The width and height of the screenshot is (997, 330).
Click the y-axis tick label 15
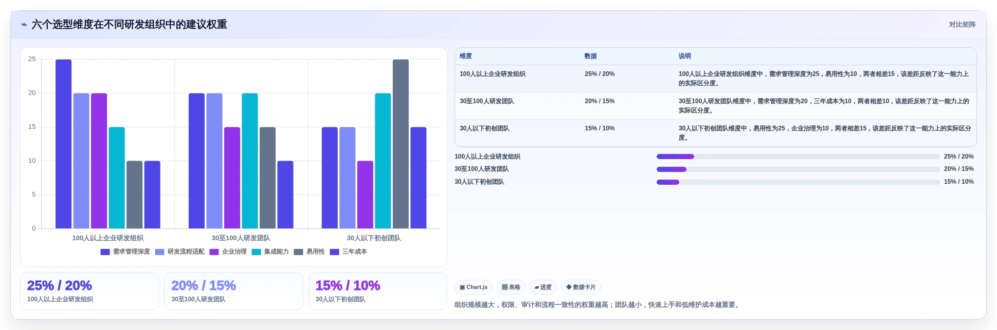point(32,127)
